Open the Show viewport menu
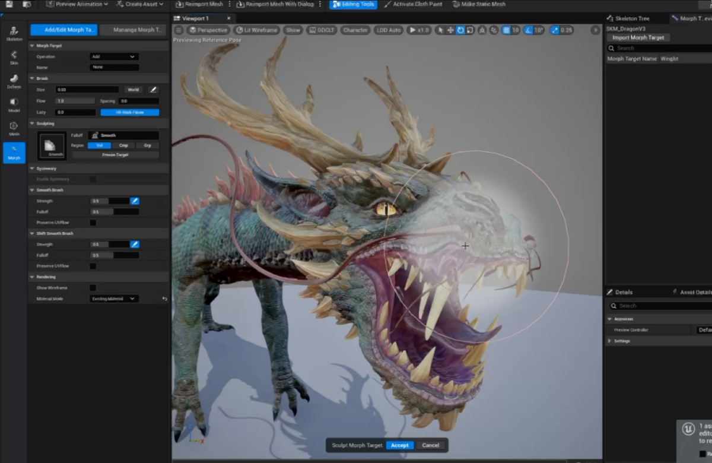Image resolution: width=712 pixels, height=463 pixels. tap(293, 30)
